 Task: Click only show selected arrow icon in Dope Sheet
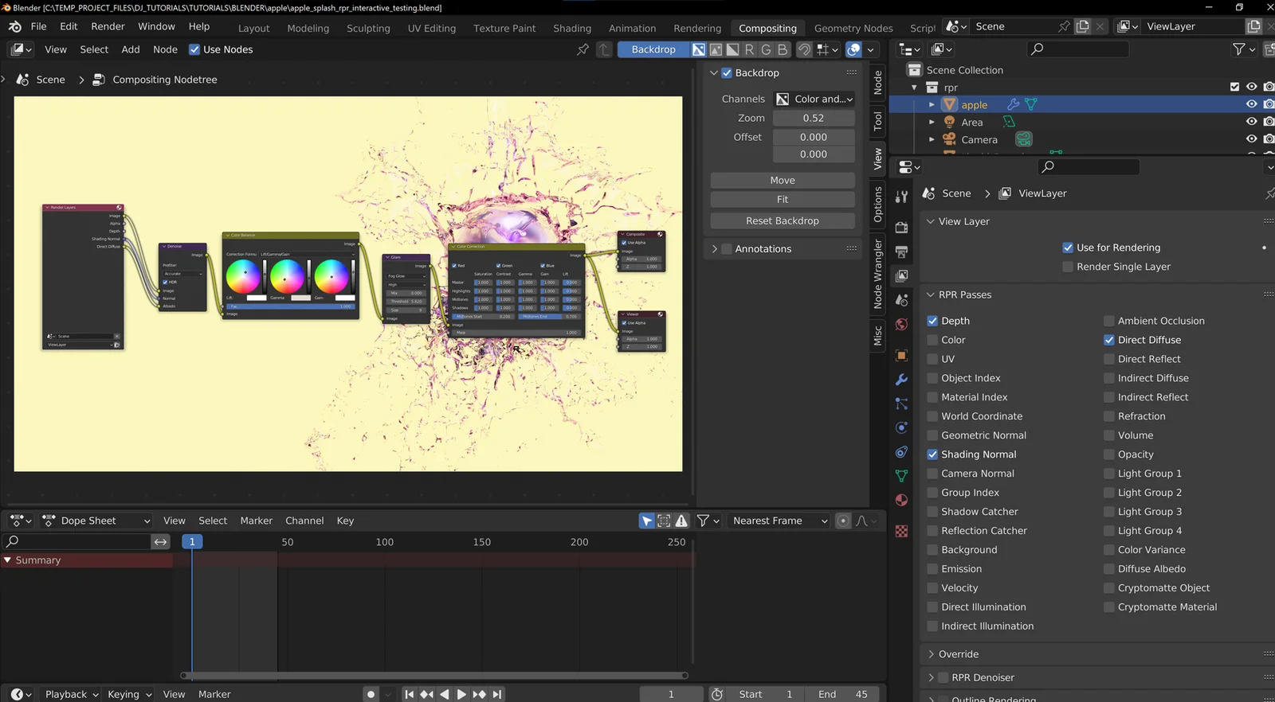pyautogui.click(x=647, y=521)
